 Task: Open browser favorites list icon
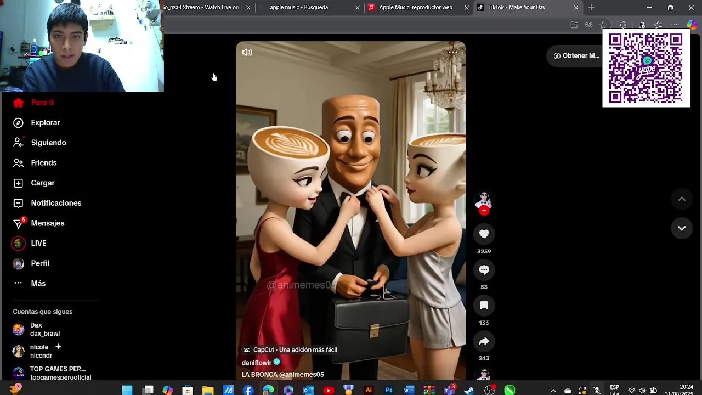[658, 25]
